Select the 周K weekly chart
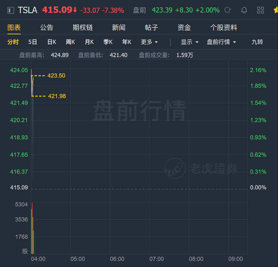Image resolution: width=278 pixels, height=267 pixels. pyautogui.click(x=71, y=42)
